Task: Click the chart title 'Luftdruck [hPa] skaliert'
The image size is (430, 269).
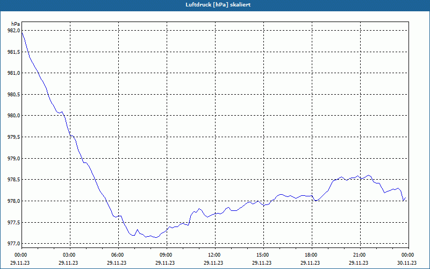Action: [218, 5]
